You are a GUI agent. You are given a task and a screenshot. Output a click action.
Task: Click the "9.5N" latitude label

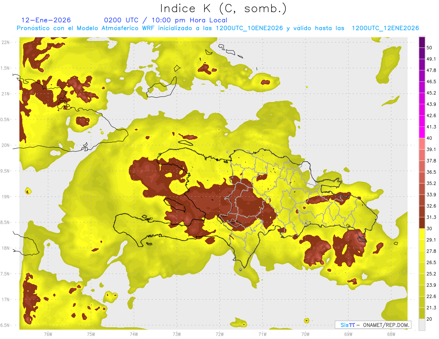pyautogui.click(x=5, y=171)
